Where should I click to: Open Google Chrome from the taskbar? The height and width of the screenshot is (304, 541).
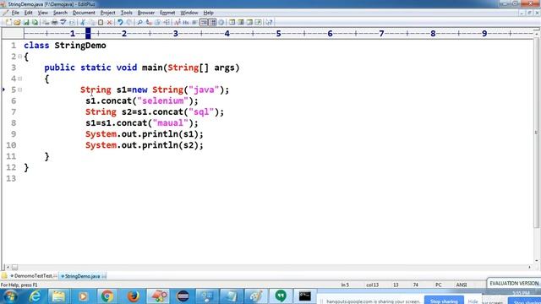[107, 296]
